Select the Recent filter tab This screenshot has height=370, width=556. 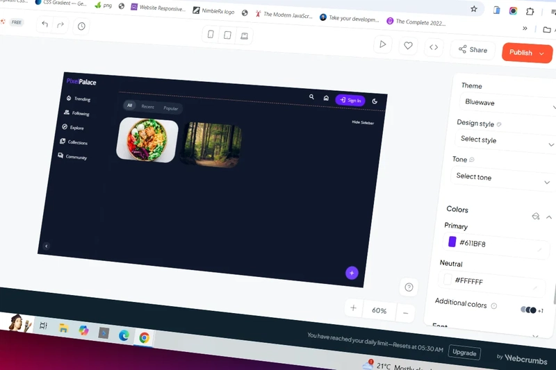[x=147, y=107]
